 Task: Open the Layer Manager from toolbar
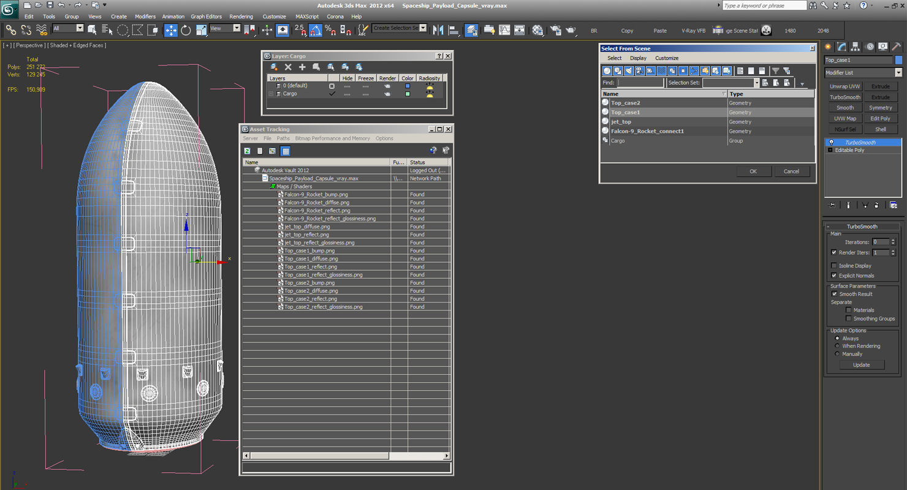click(x=471, y=30)
